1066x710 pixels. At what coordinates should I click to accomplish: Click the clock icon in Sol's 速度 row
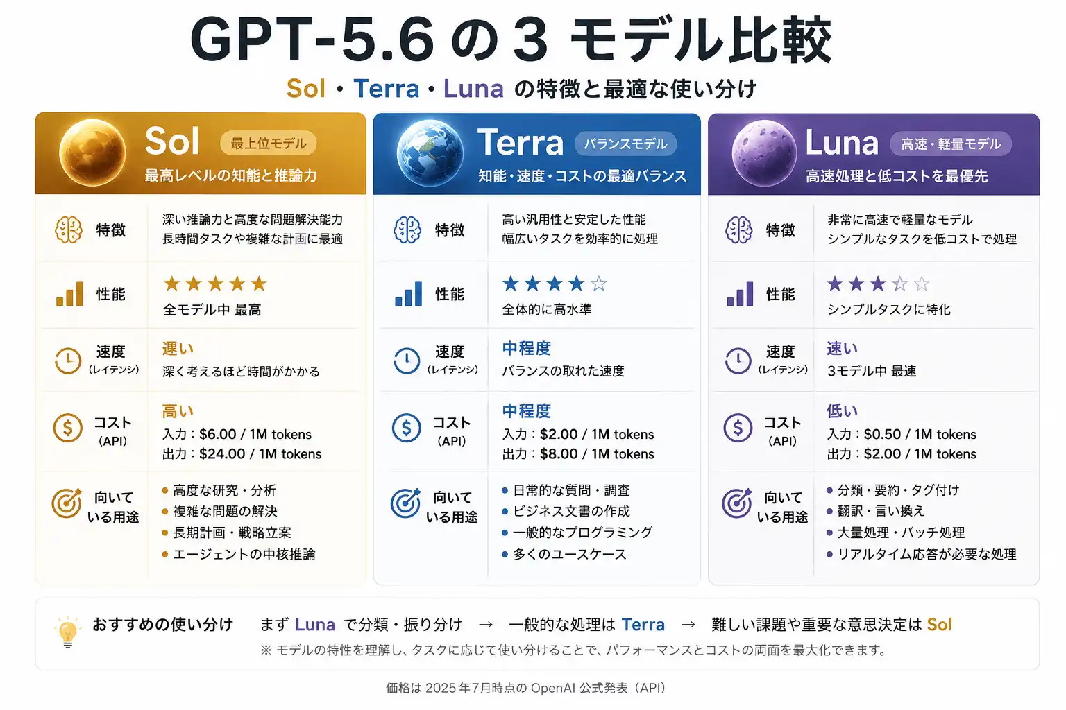click(68, 361)
